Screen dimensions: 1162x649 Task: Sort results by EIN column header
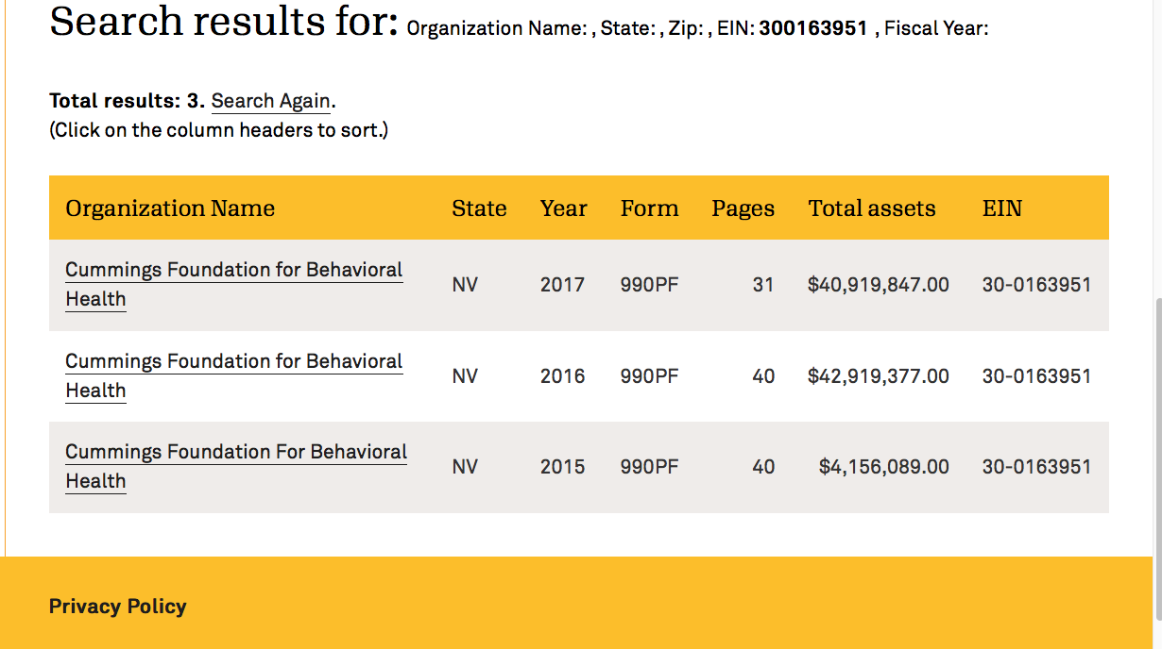pos(1001,208)
